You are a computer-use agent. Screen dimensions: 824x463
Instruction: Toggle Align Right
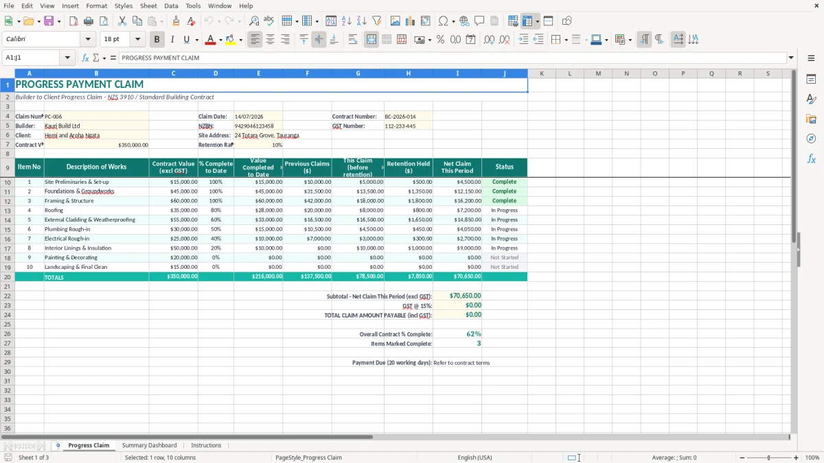(x=286, y=40)
